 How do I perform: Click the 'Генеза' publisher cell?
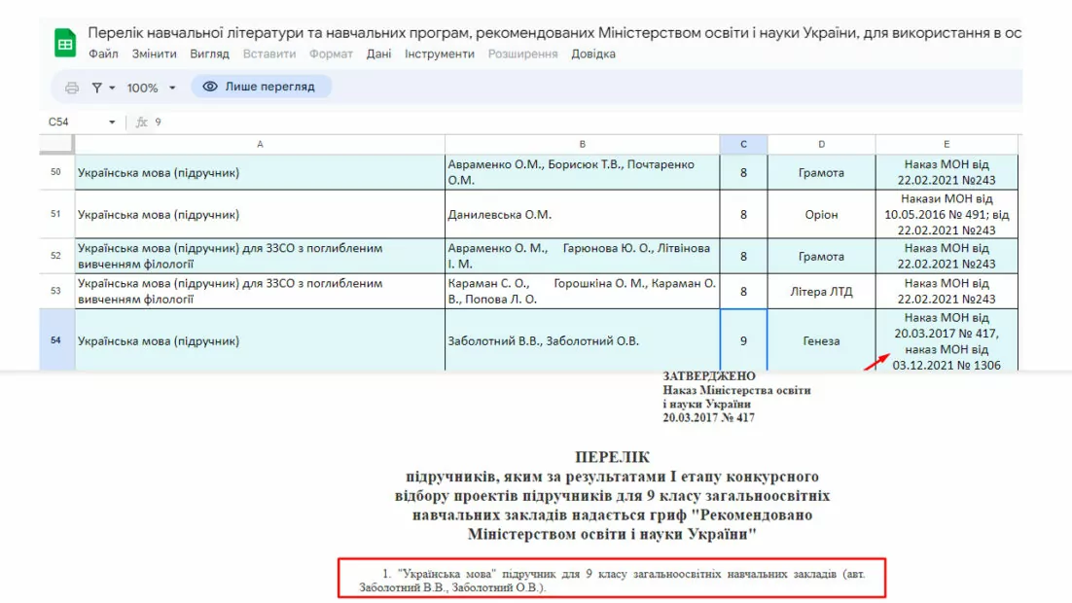[x=822, y=339]
